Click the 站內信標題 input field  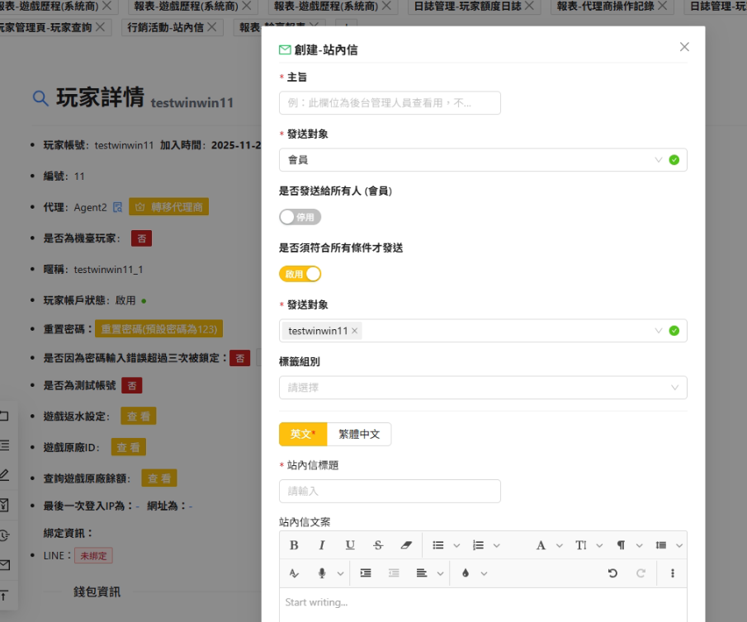(x=390, y=491)
